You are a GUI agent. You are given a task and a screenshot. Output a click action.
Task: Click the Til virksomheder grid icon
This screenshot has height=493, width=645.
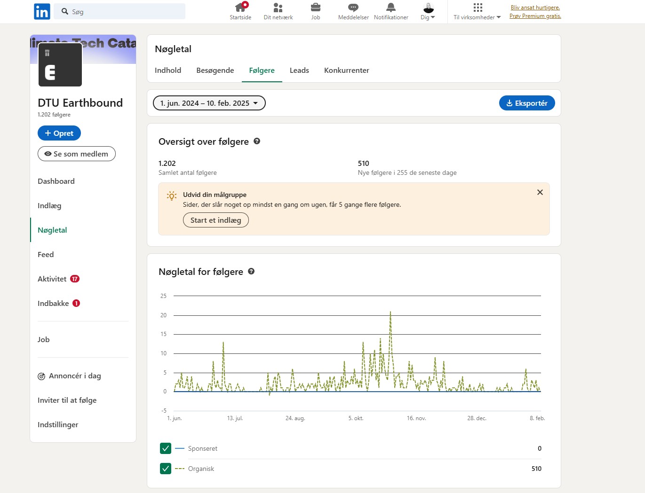coord(478,8)
